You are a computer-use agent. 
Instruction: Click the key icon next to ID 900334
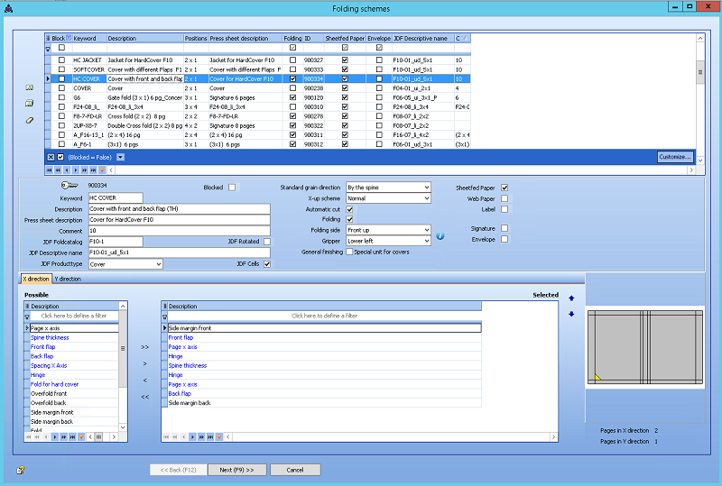point(69,185)
